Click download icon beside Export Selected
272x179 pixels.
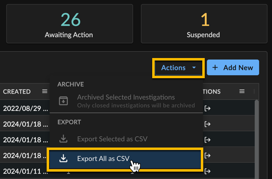63,139
